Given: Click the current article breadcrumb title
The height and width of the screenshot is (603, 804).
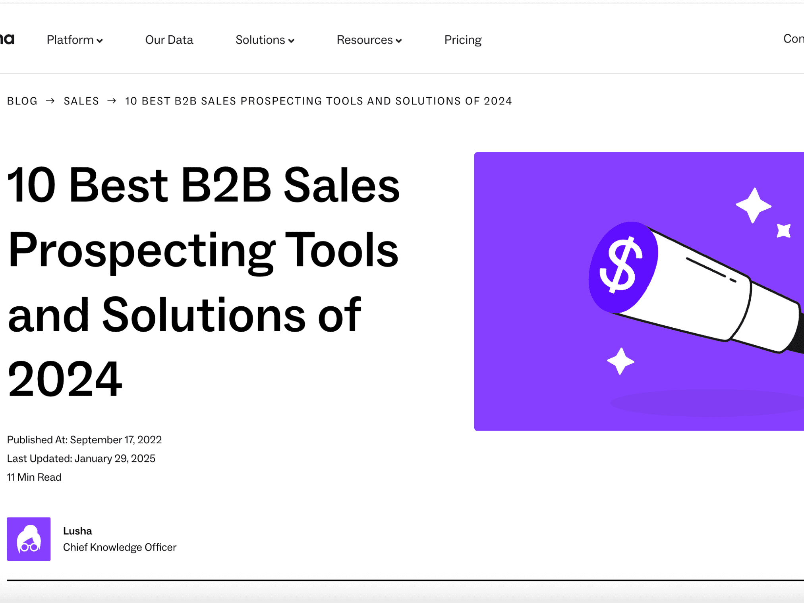Looking at the screenshot, I should pyautogui.click(x=318, y=101).
